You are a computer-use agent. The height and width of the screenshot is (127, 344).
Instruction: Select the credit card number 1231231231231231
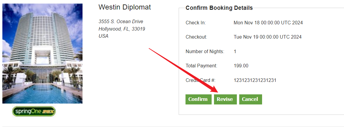point(255,80)
